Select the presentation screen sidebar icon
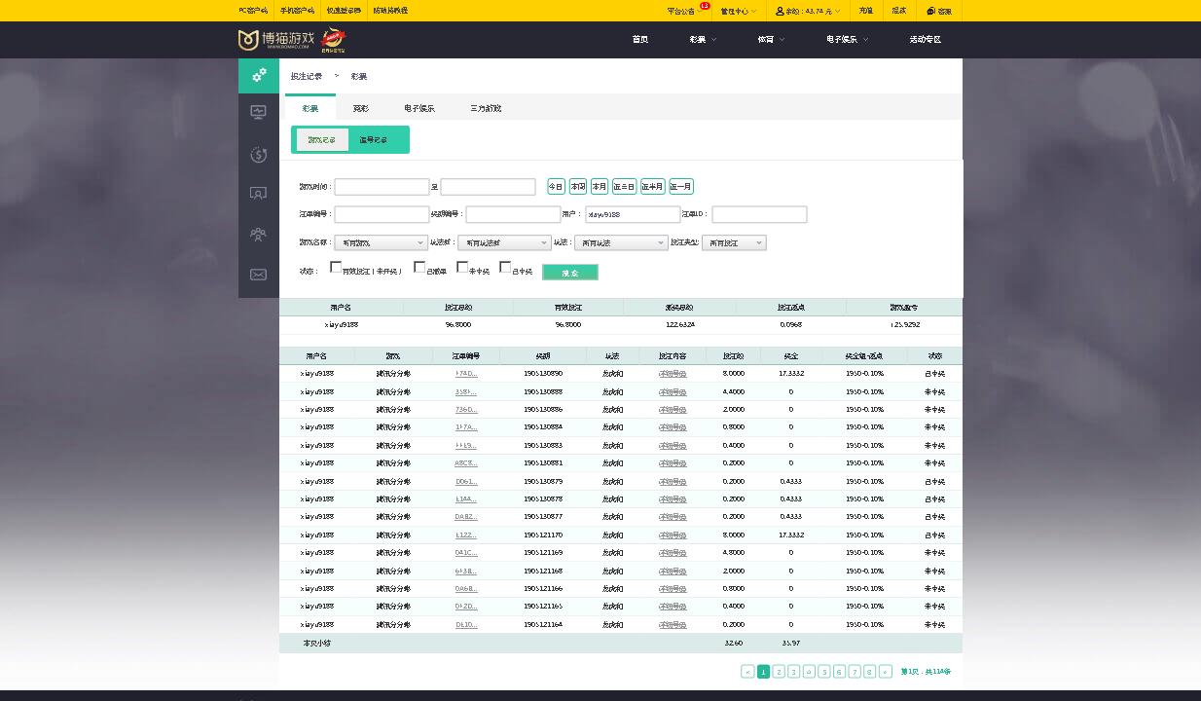The height and width of the screenshot is (701, 1201). coord(259,193)
